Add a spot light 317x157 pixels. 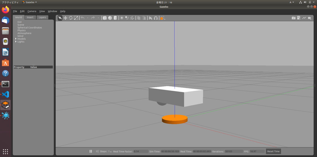click(x=127, y=18)
